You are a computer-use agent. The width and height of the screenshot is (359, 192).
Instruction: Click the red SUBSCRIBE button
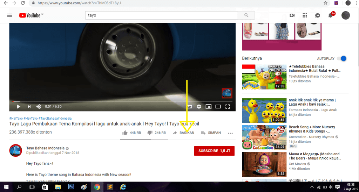pyautogui.click(x=214, y=151)
